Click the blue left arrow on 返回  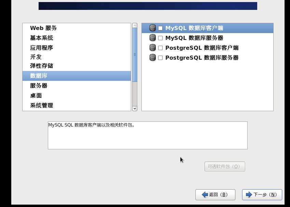click(205, 195)
